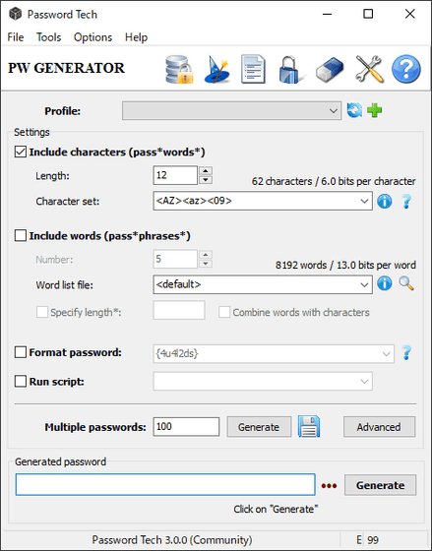Open character set help question mark

[x=406, y=202]
